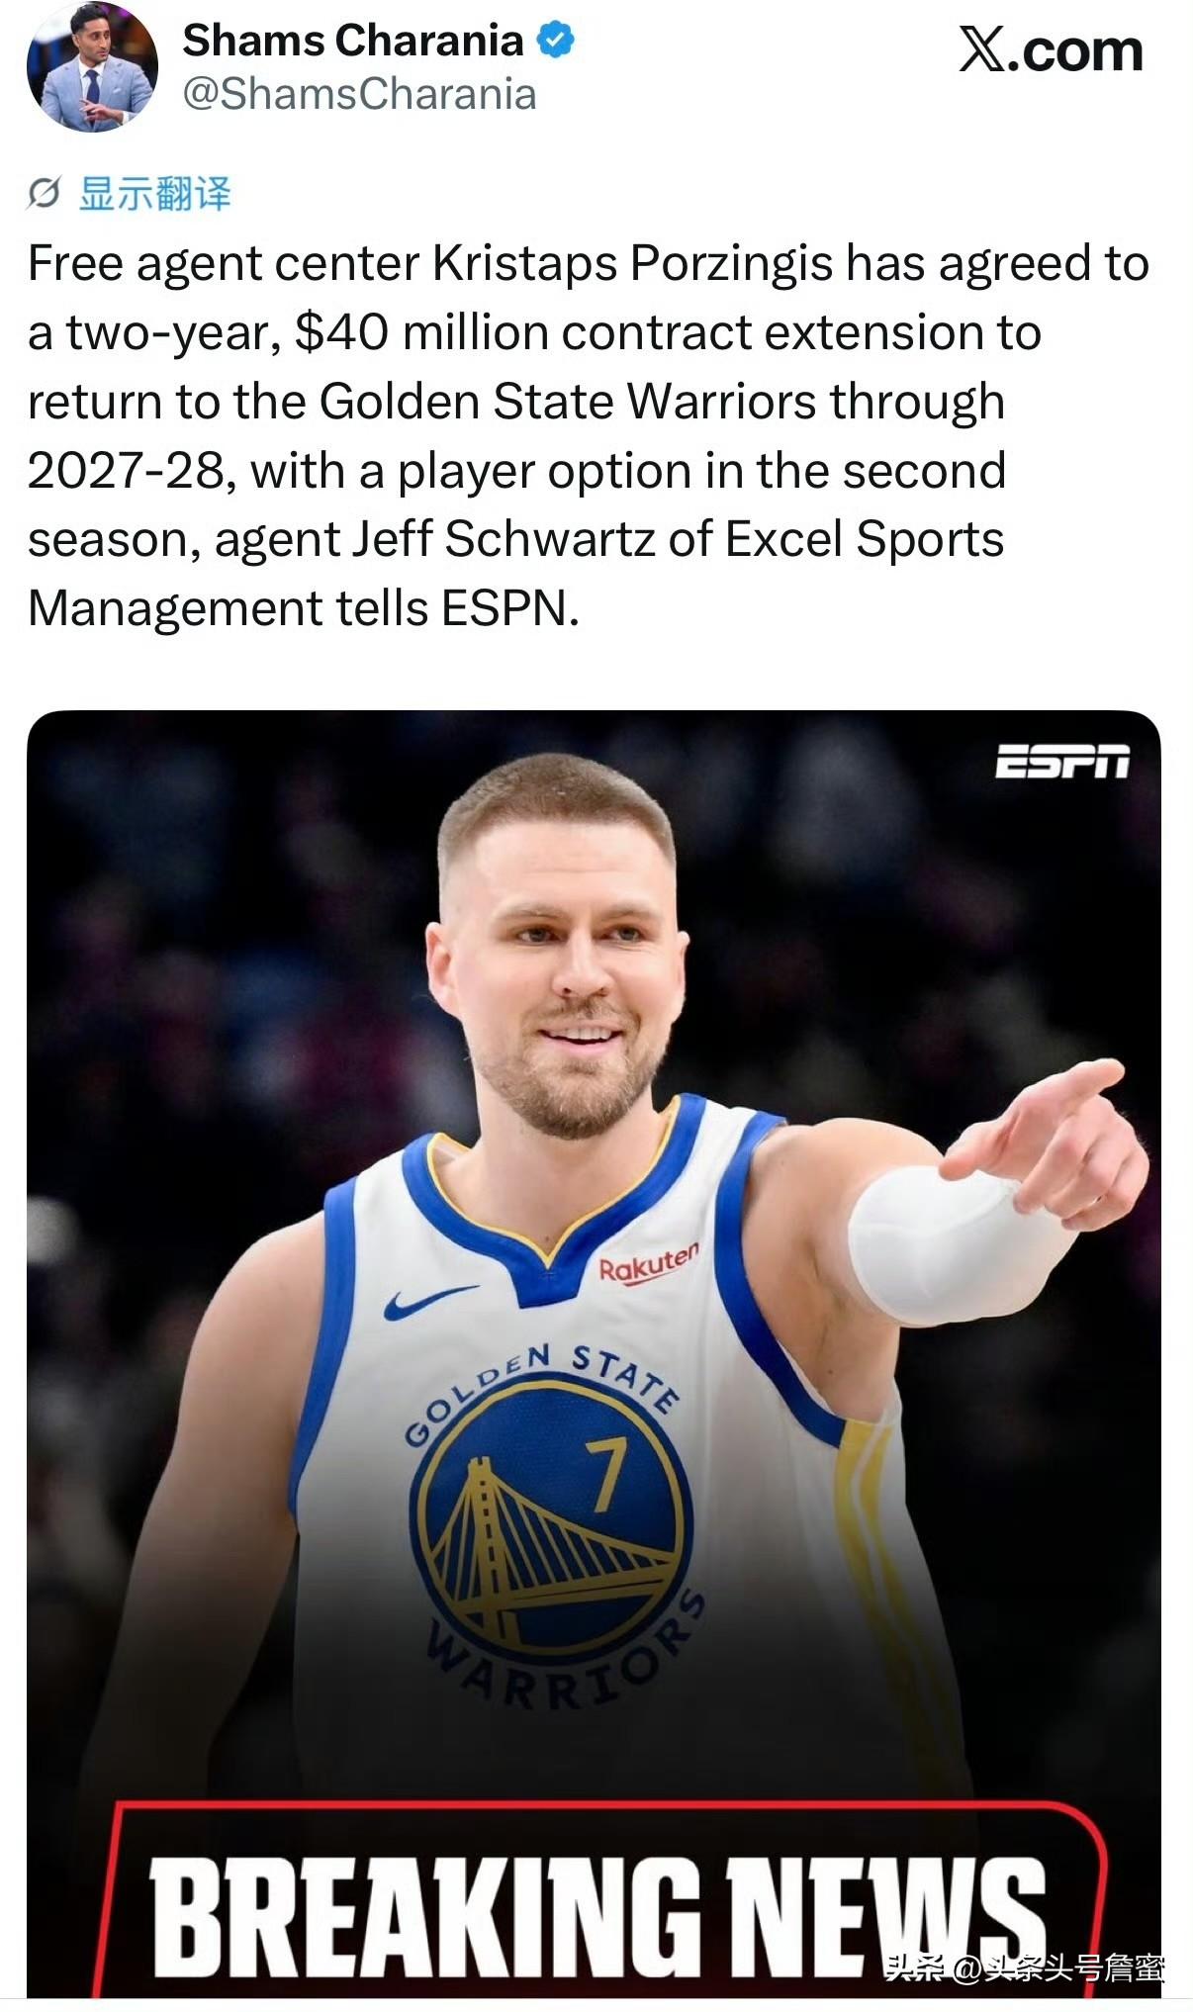
Task: Click the ESPN logo on the photo
Action: 1061,762
